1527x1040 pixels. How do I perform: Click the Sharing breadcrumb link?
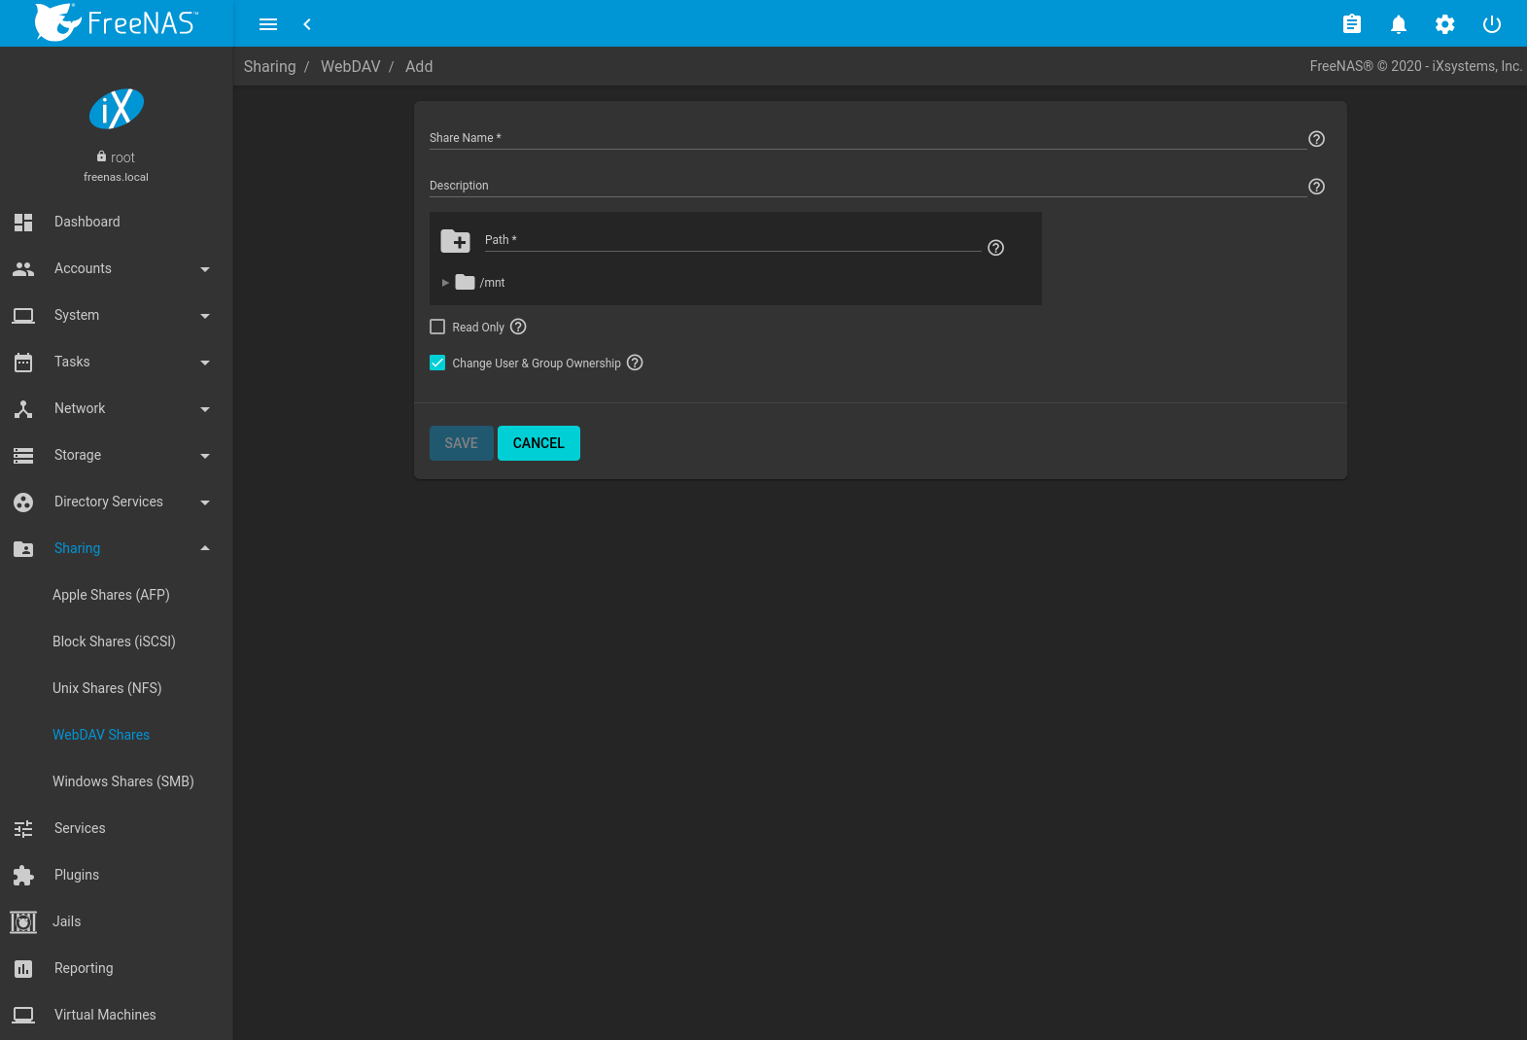coord(269,67)
